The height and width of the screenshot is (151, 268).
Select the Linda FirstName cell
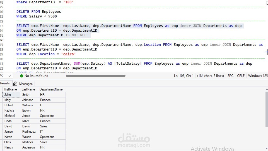pyautogui.click(x=11, y=121)
